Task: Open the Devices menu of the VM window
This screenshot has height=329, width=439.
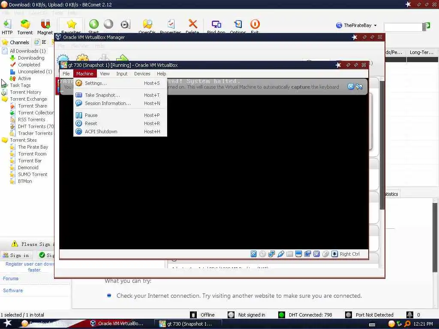Action: click(x=142, y=74)
